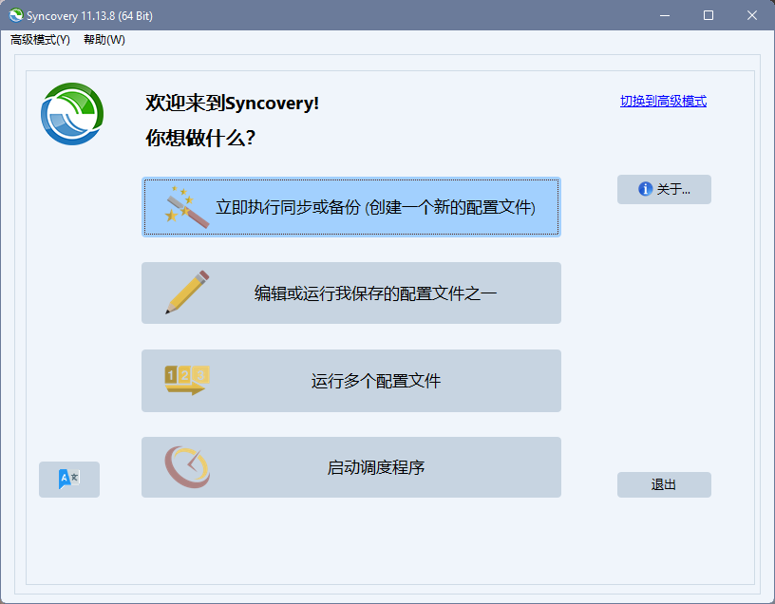Click the Syncovery icon in the title bar

(15, 15)
